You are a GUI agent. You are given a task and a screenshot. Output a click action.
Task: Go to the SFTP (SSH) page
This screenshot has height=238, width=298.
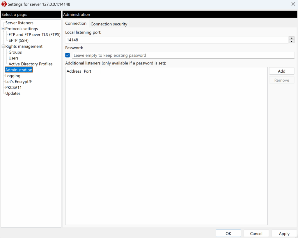click(18, 41)
